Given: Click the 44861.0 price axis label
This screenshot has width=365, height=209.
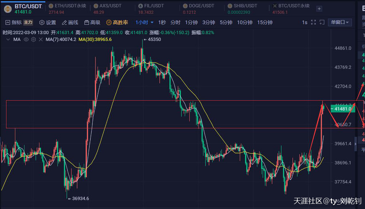Looking at the screenshot, I should (343, 48).
